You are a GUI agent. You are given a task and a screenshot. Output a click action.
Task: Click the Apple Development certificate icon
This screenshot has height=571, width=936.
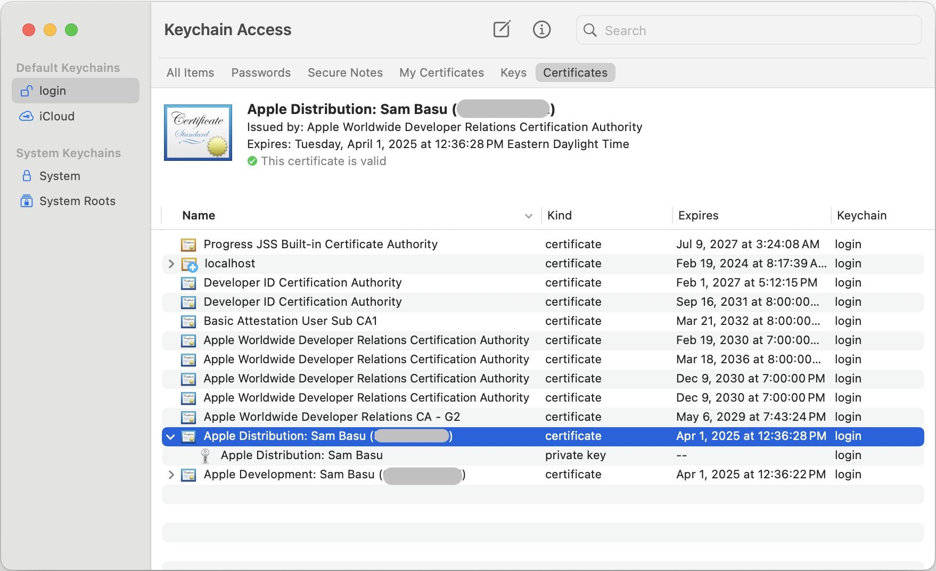click(x=188, y=475)
